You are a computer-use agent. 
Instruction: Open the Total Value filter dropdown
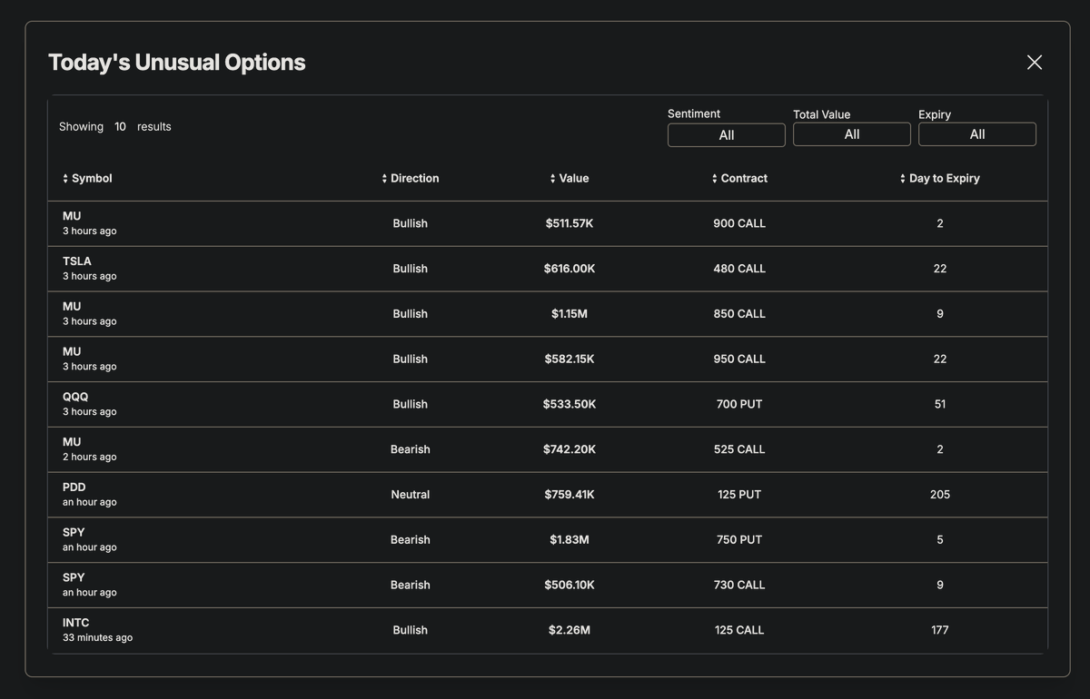click(852, 134)
